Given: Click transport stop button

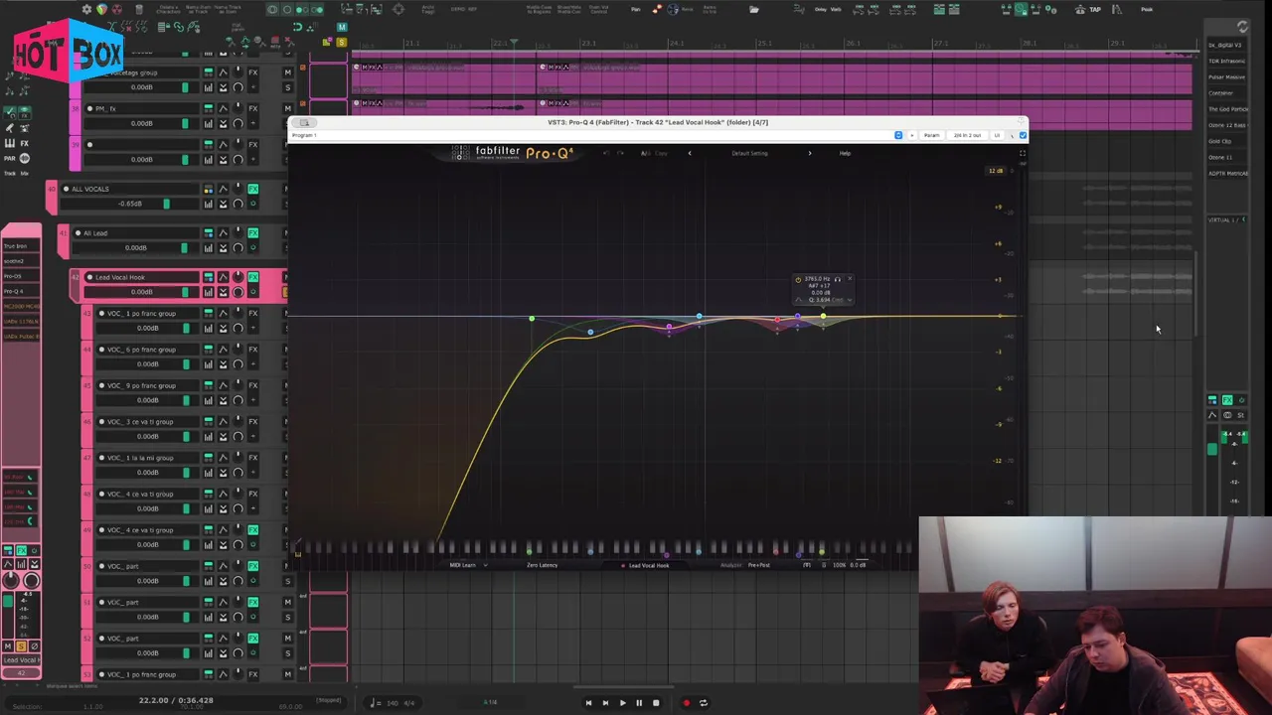Looking at the screenshot, I should (656, 703).
